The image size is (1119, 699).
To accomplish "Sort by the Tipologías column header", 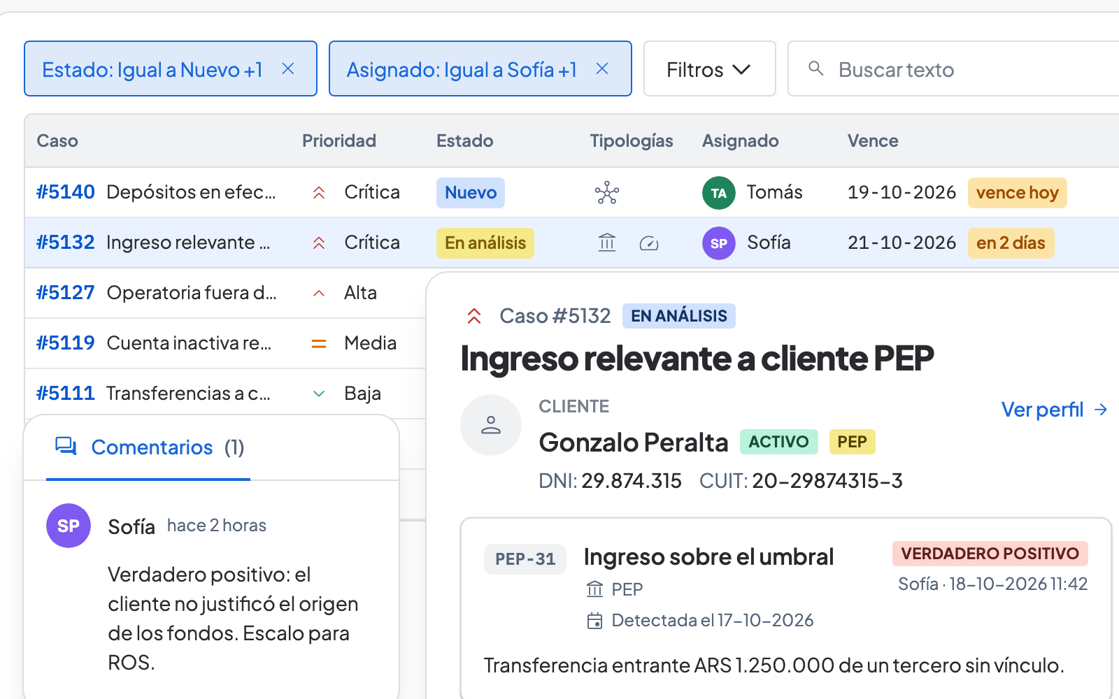I will coord(632,140).
